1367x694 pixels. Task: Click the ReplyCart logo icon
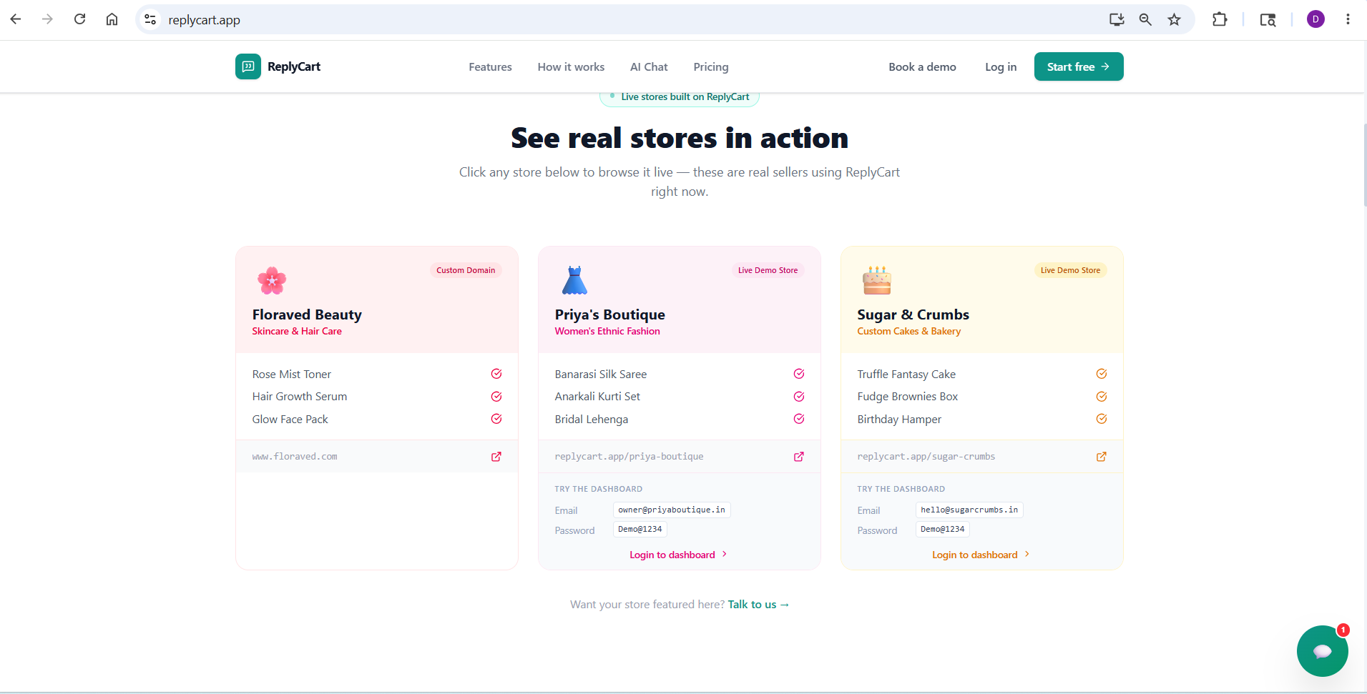(x=248, y=66)
